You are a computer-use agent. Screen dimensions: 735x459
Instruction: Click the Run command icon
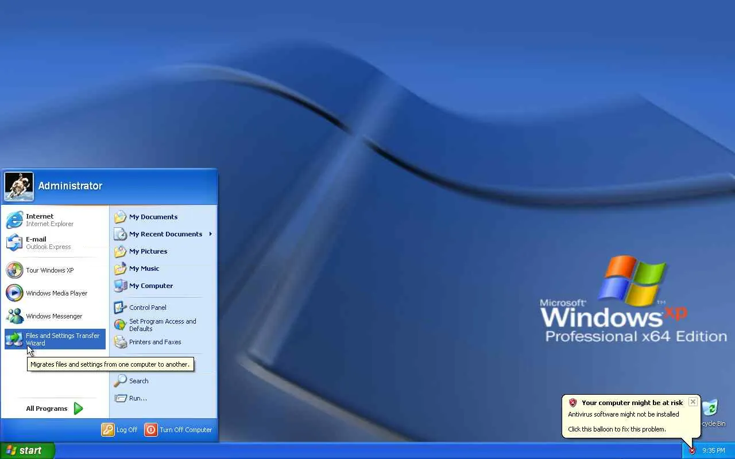[x=120, y=398]
